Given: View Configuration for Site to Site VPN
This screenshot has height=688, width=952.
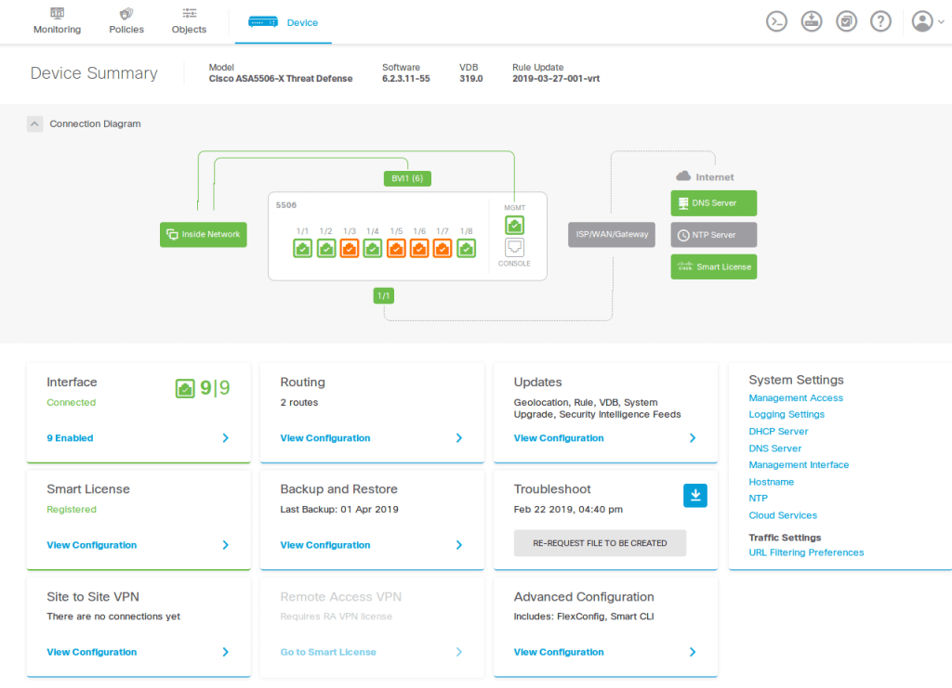Looking at the screenshot, I should click(92, 652).
